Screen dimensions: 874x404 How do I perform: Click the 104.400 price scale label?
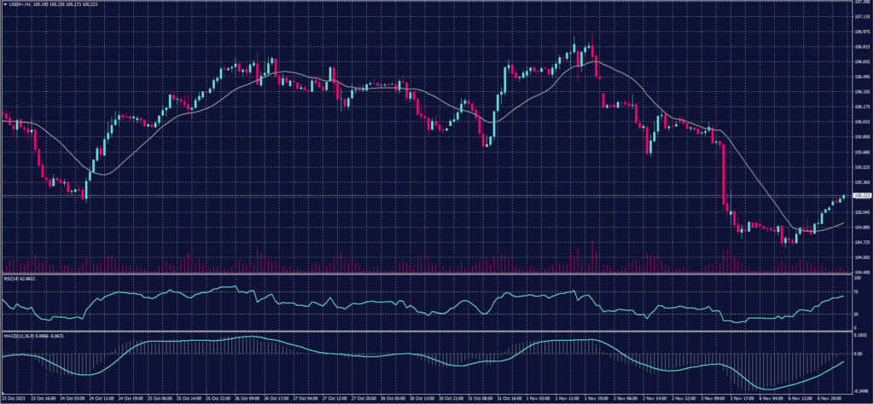click(x=861, y=272)
